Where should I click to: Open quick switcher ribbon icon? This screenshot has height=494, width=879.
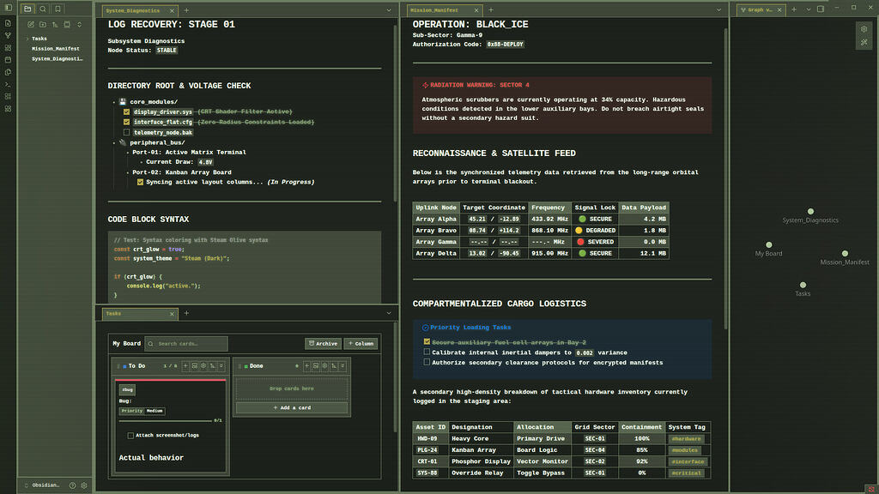pyautogui.click(x=8, y=23)
